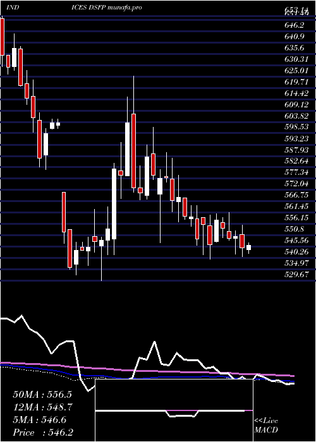Click the 545.56 price axis label
This screenshot has width=316, height=442.
point(296,241)
